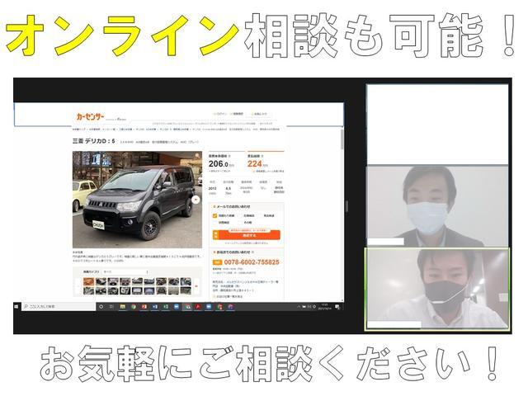The height and width of the screenshot is (396, 528).
Task: Open File Explorer from the taskbar
Action: tap(121, 306)
